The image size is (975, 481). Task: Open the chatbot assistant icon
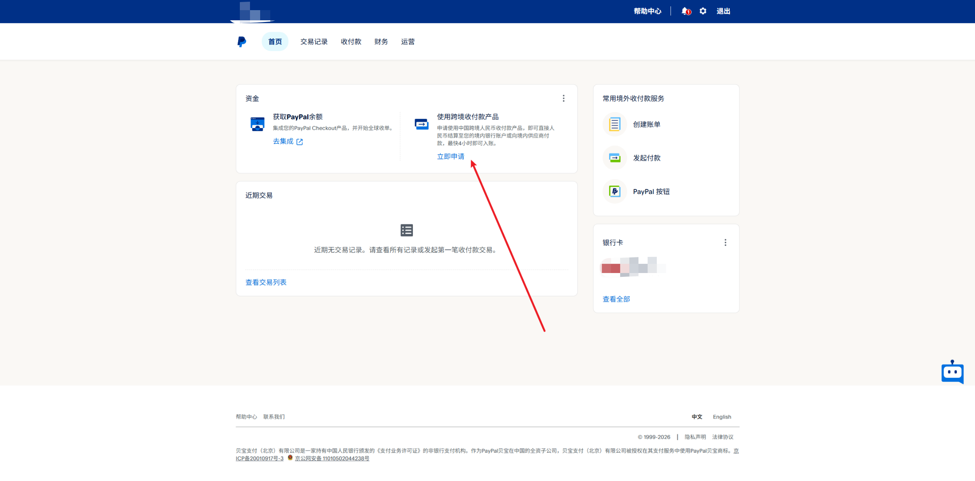[952, 372]
